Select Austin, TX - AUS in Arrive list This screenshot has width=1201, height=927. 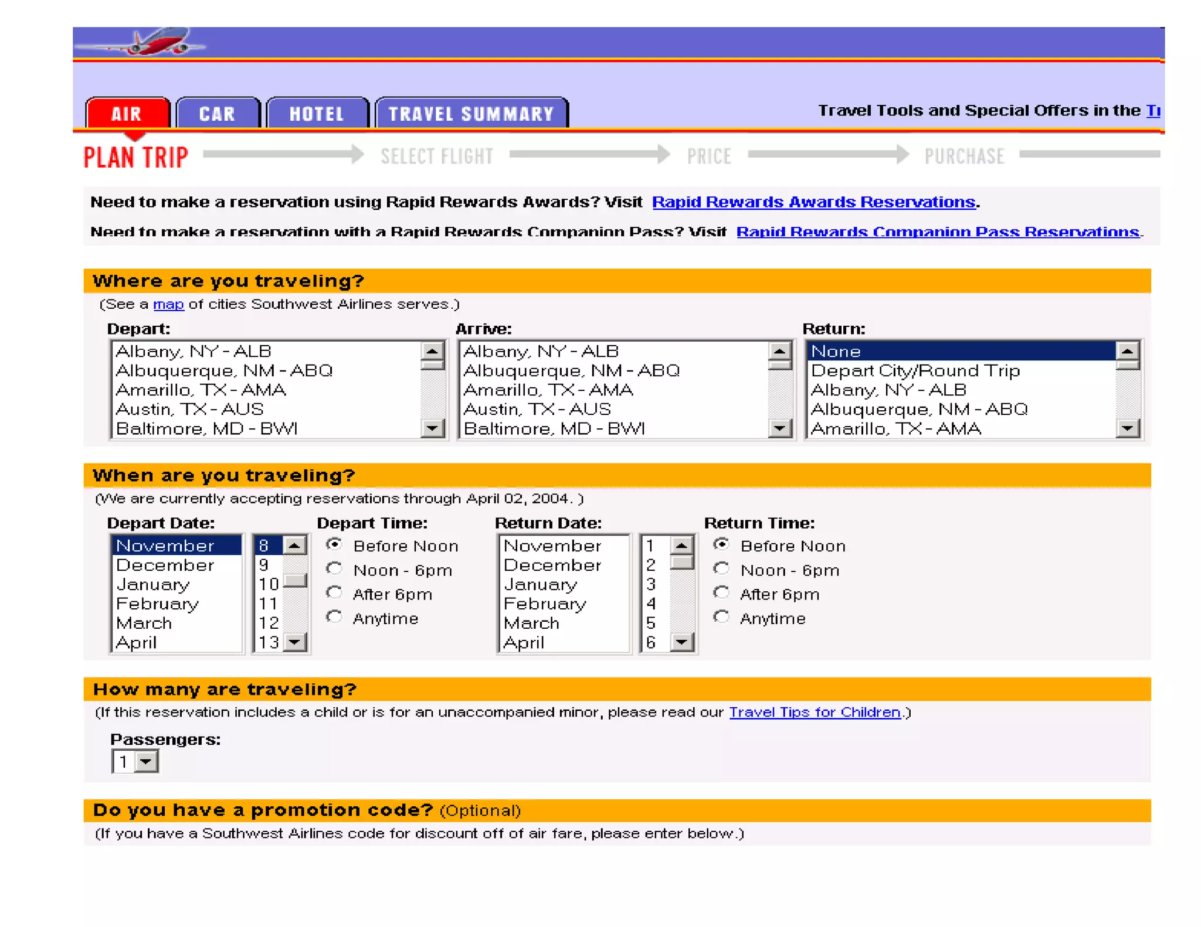537,409
